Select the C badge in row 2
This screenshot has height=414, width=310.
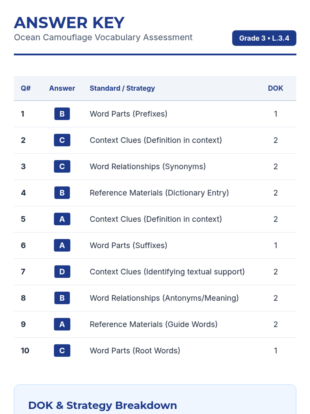(62, 140)
